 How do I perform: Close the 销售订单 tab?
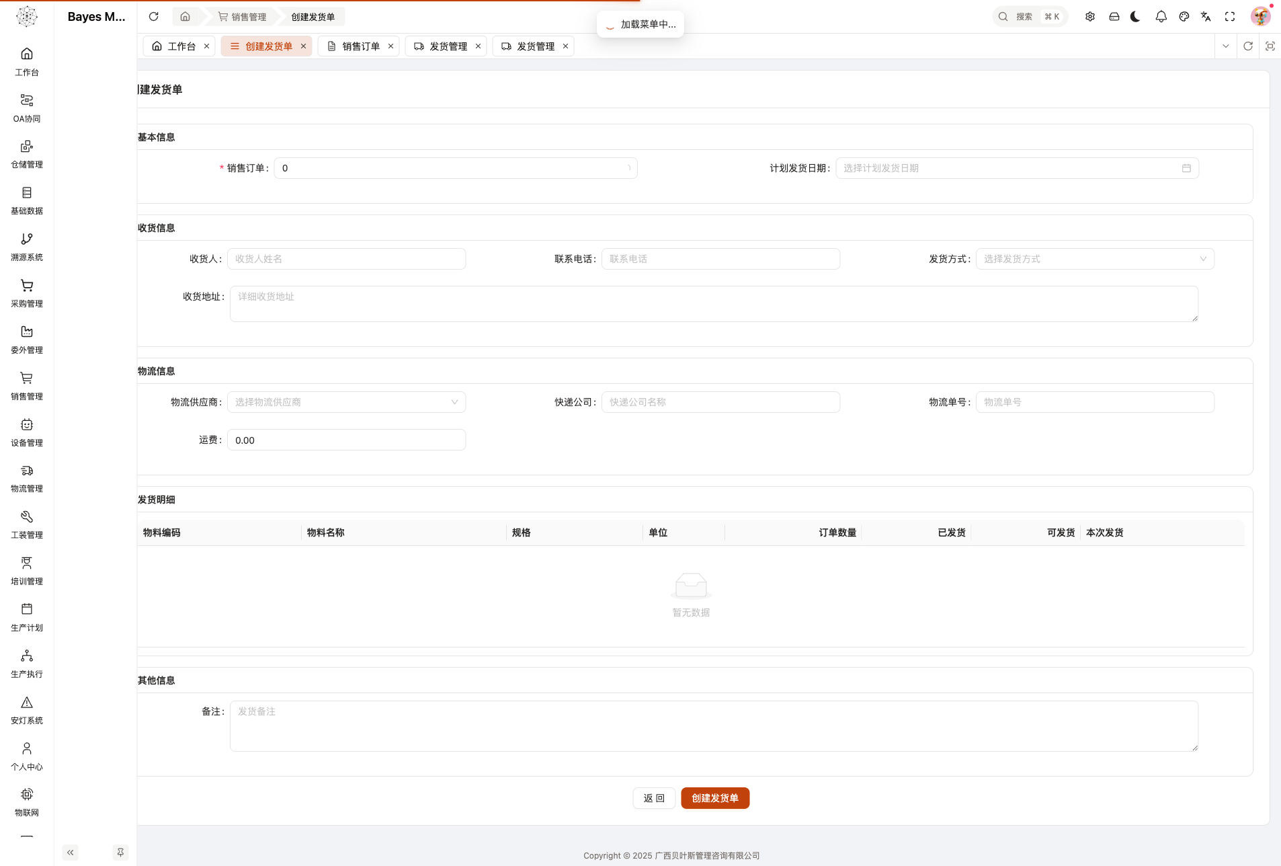point(391,46)
